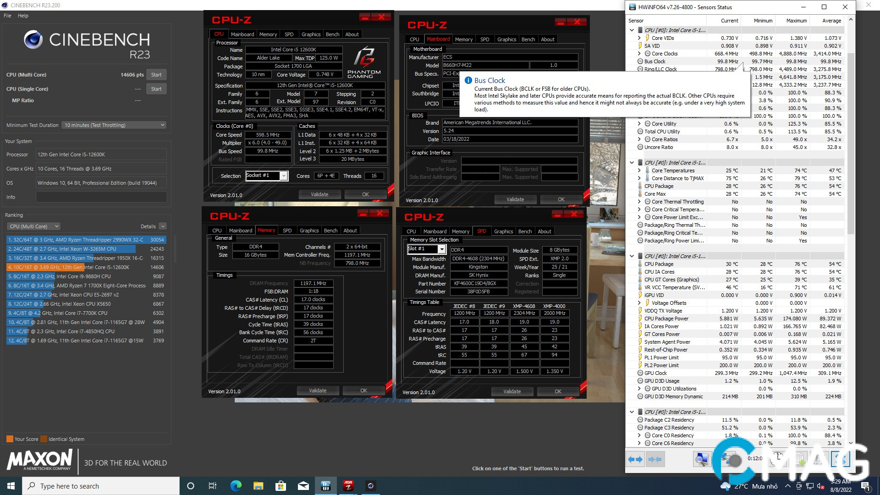This screenshot has height=495, width=880.
Task: Open the Cinebench taskbar icon
Action: [370, 486]
